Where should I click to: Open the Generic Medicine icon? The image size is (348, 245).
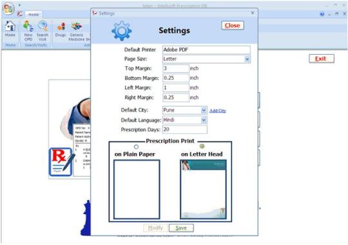[77, 32]
